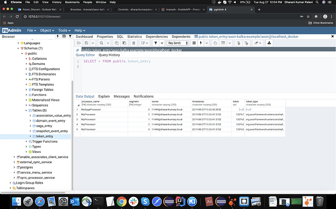Collapse the Tables (5) tree node
The image size is (336, 209).
point(26,111)
